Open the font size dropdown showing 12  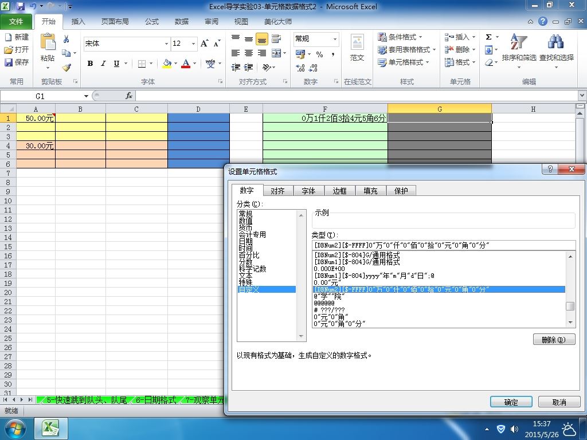coord(193,44)
